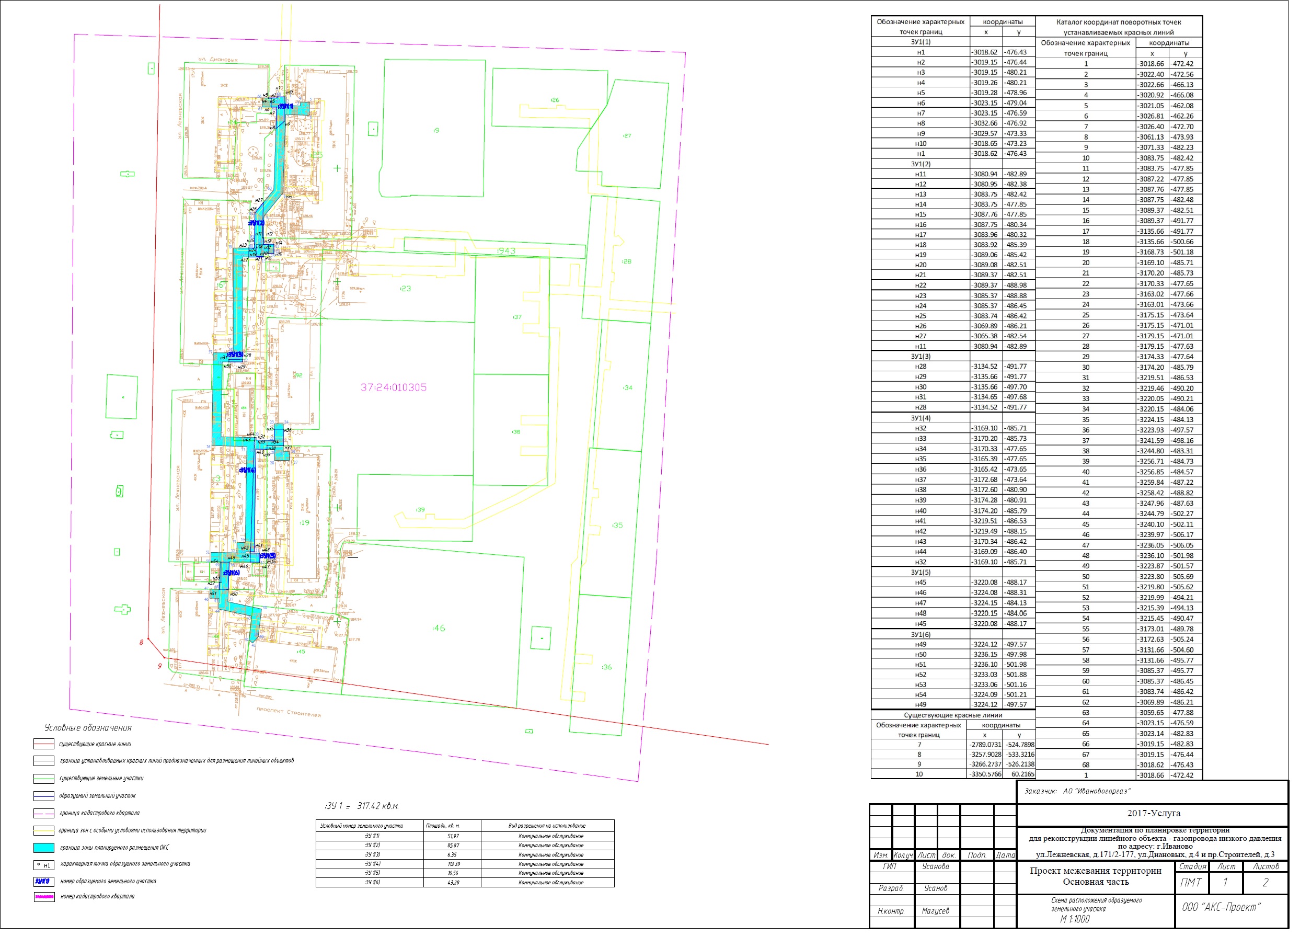
Task: Click the point label 'н27' in the coordinates table
Action: [x=921, y=337]
